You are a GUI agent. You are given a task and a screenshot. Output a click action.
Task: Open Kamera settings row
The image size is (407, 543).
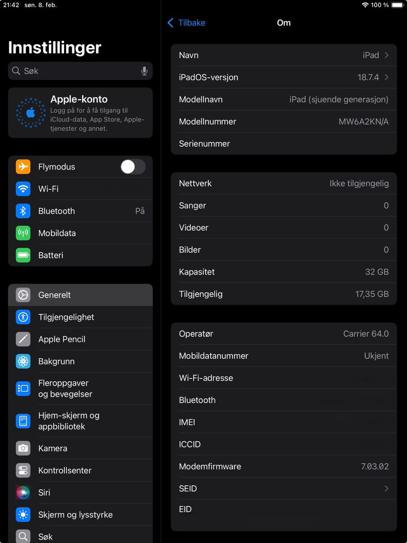coord(80,448)
